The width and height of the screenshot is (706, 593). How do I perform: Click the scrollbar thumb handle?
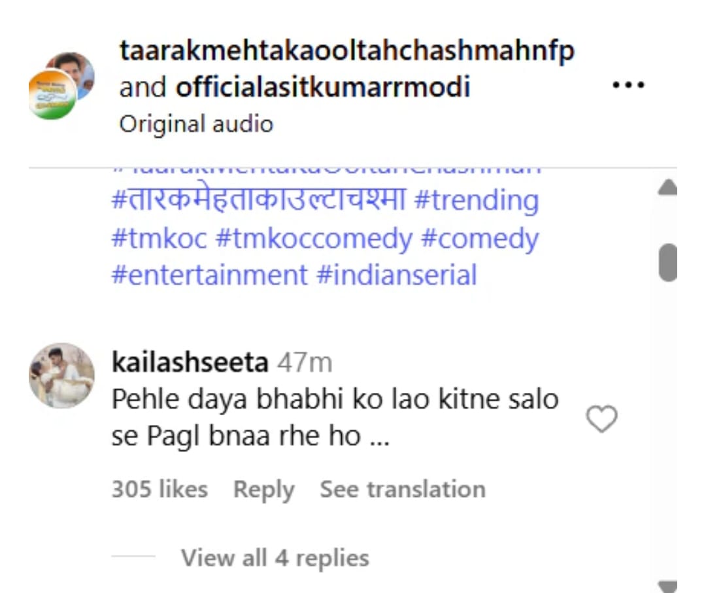(x=667, y=263)
